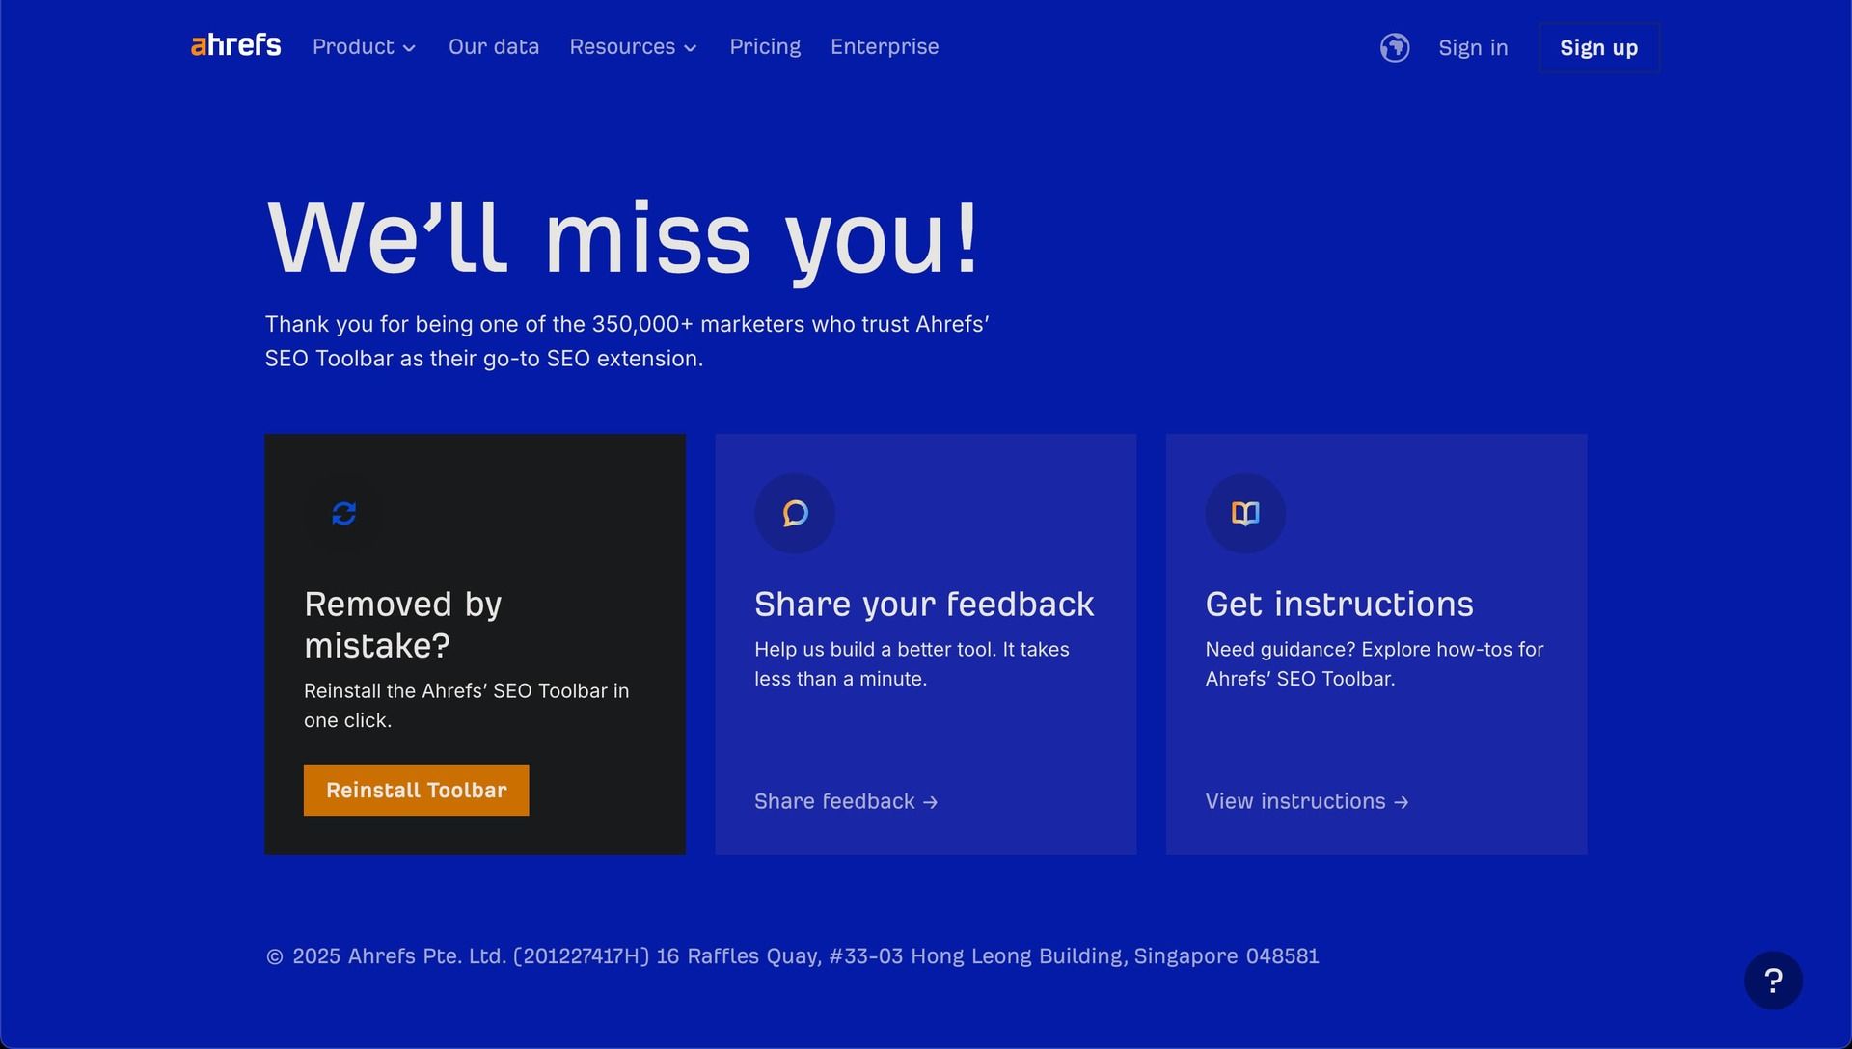The image size is (1852, 1049).
Task: Click the arrow next to View instructions
Action: (1401, 802)
